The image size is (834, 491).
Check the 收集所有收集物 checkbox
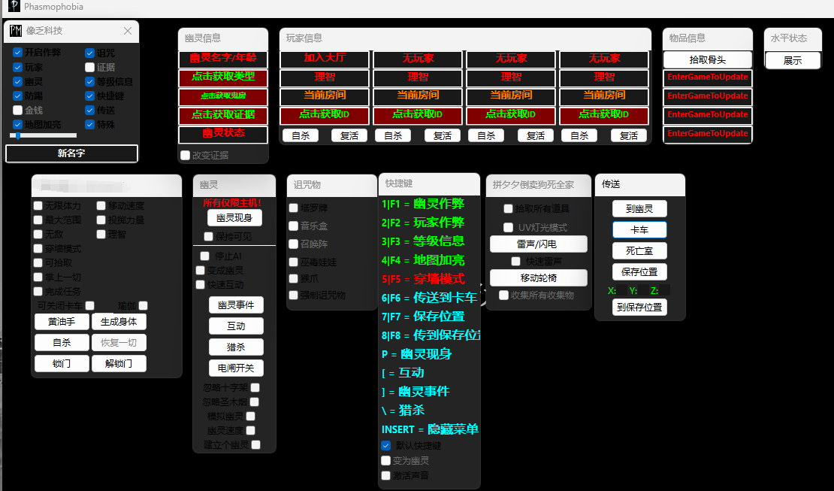(x=503, y=295)
